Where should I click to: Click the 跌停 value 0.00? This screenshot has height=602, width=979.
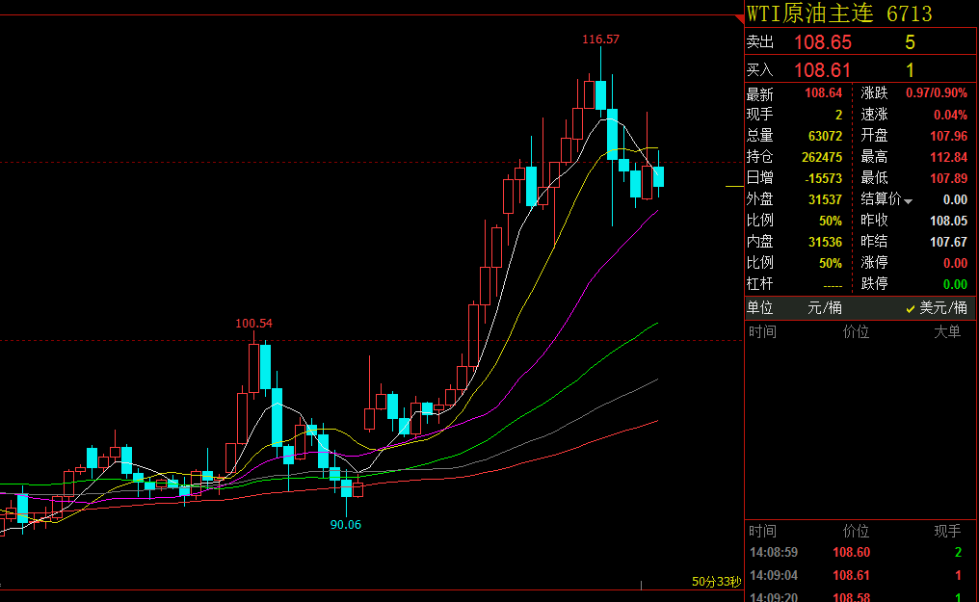tap(955, 284)
